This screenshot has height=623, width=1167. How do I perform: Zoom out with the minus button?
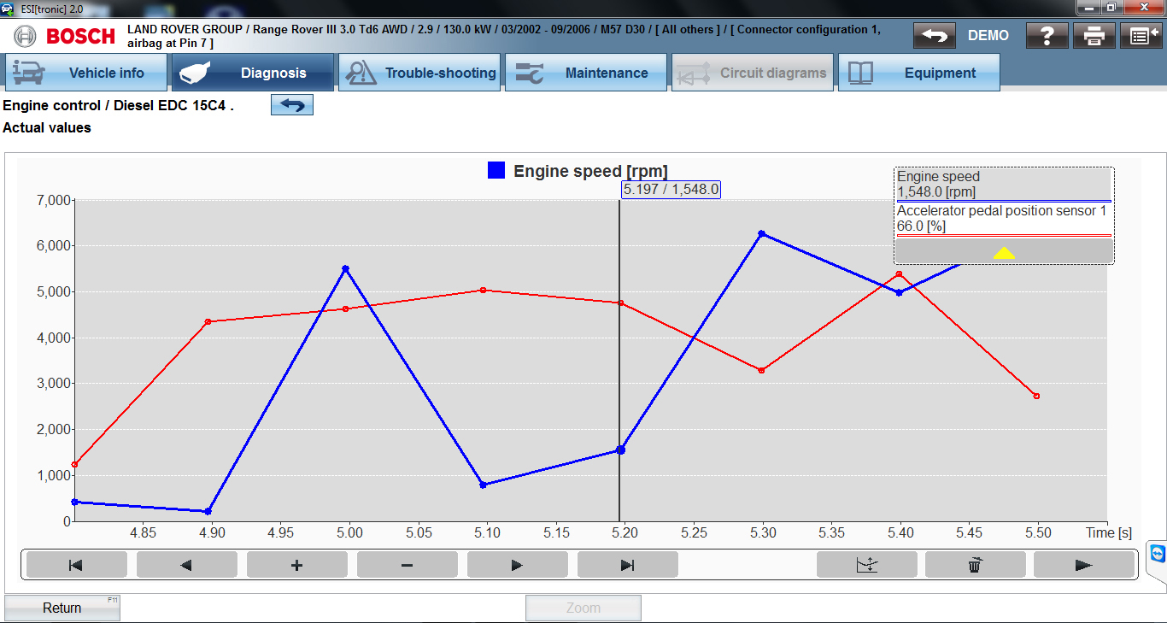pos(407,565)
